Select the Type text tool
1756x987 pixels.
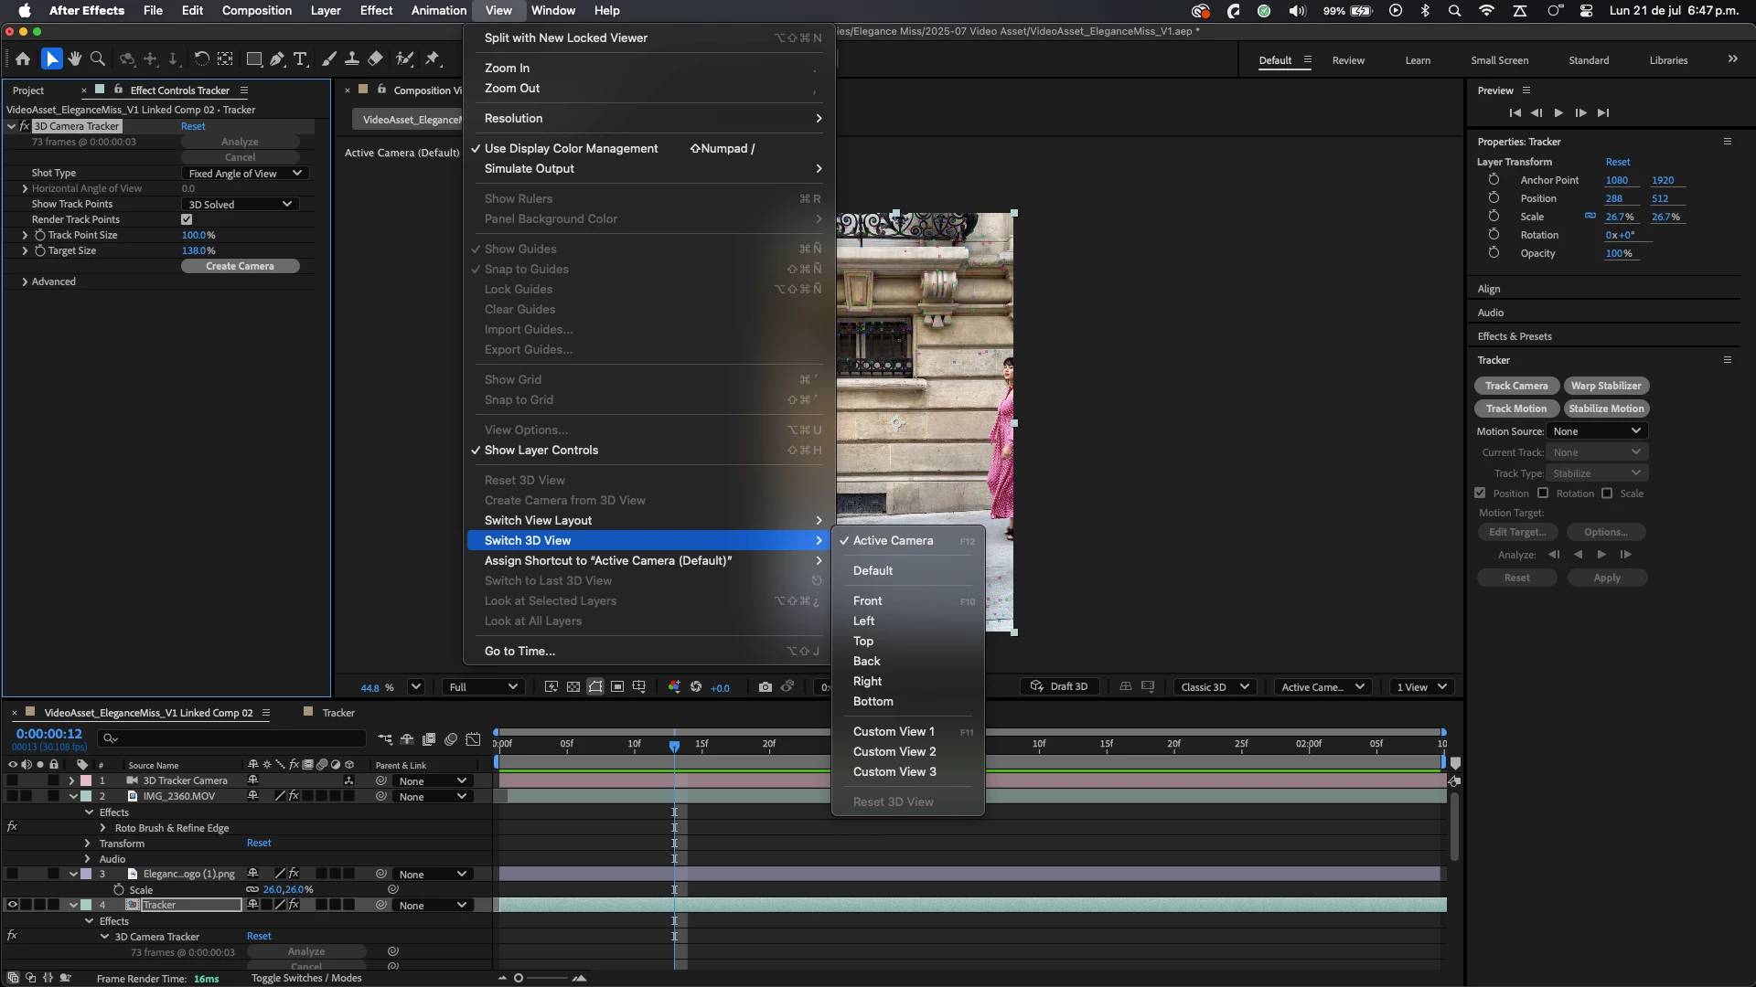pyautogui.click(x=300, y=58)
